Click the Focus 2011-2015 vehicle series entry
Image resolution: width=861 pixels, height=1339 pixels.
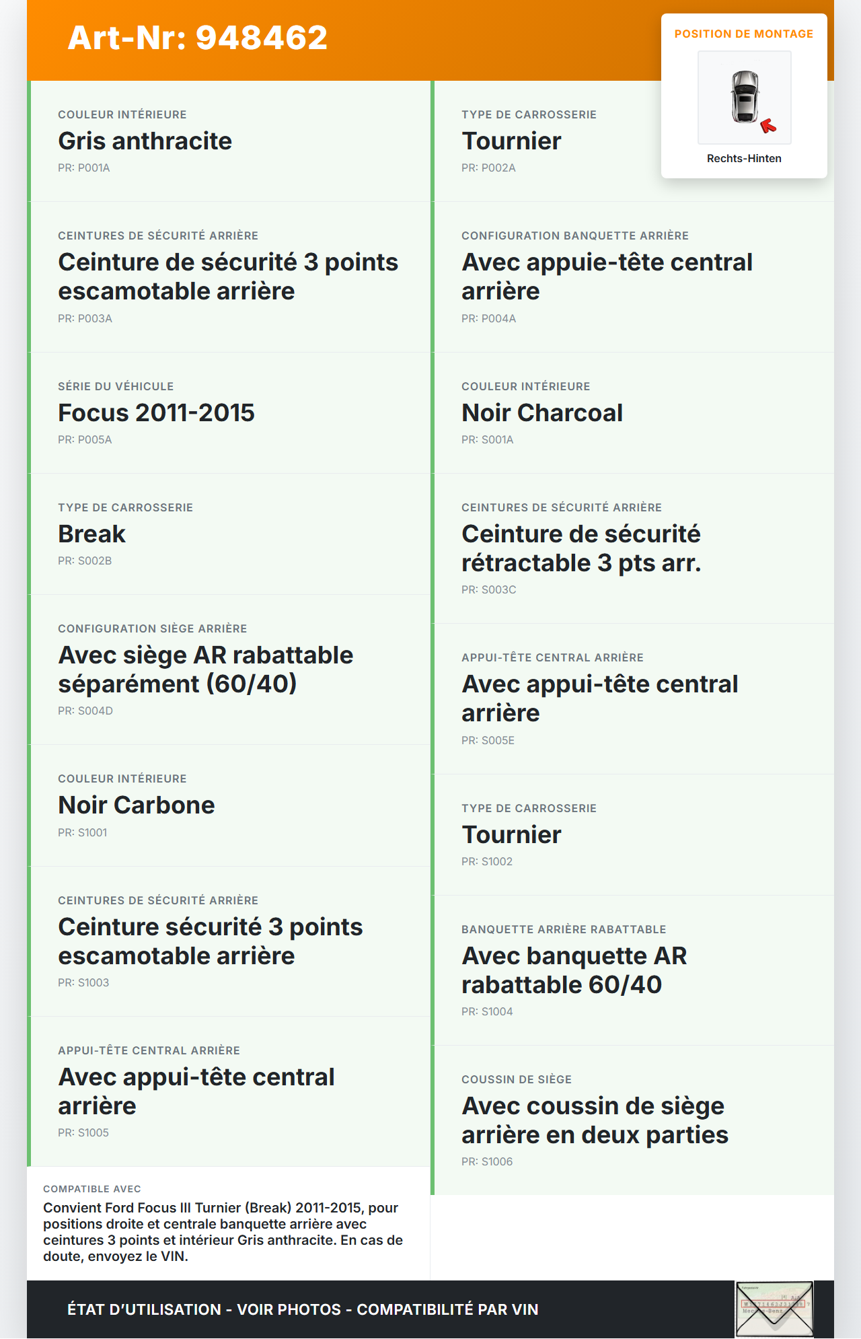tap(157, 413)
